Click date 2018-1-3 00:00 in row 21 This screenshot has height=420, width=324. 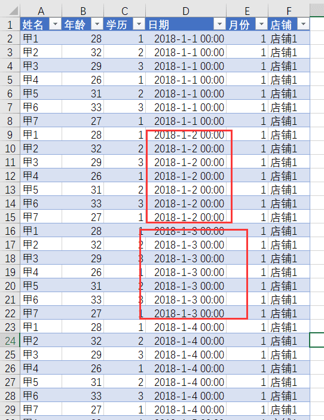point(186,299)
